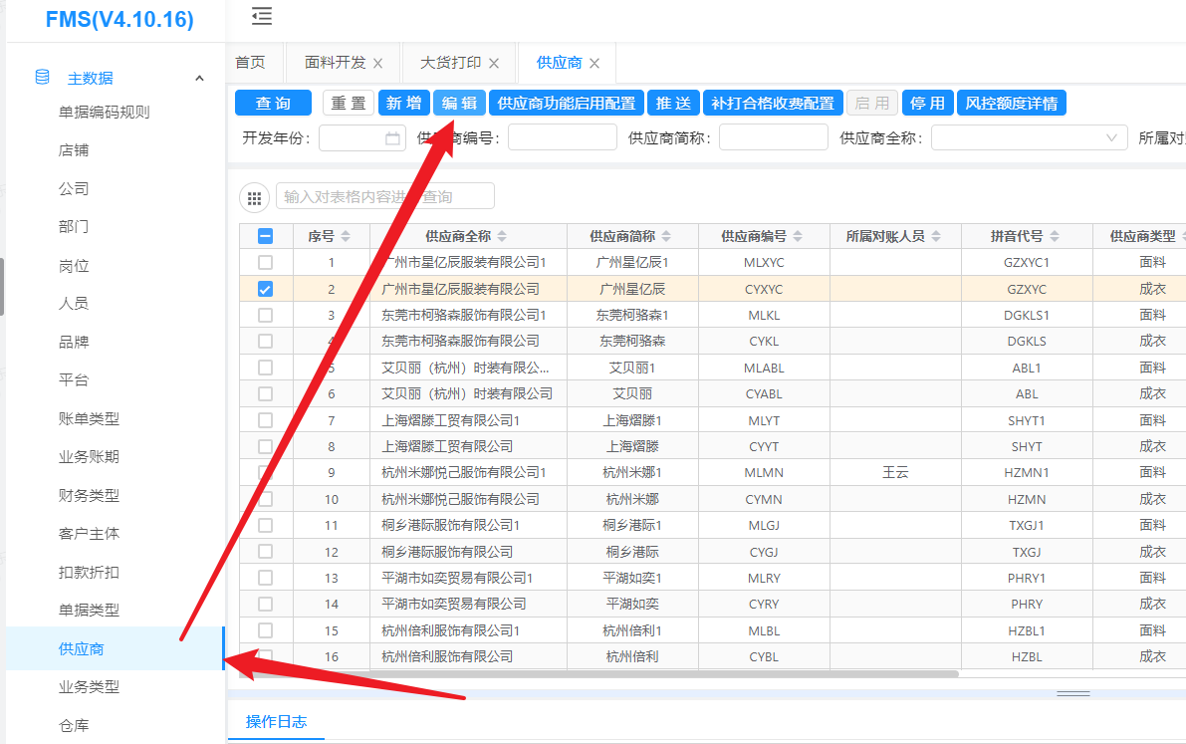This screenshot has width=1186, height=744.
Task: Click the calendar icon in 开发年份 field
Action: click(392, 138)
